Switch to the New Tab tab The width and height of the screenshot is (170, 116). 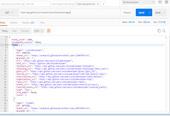pyautogui.click(x=37, y=4)
